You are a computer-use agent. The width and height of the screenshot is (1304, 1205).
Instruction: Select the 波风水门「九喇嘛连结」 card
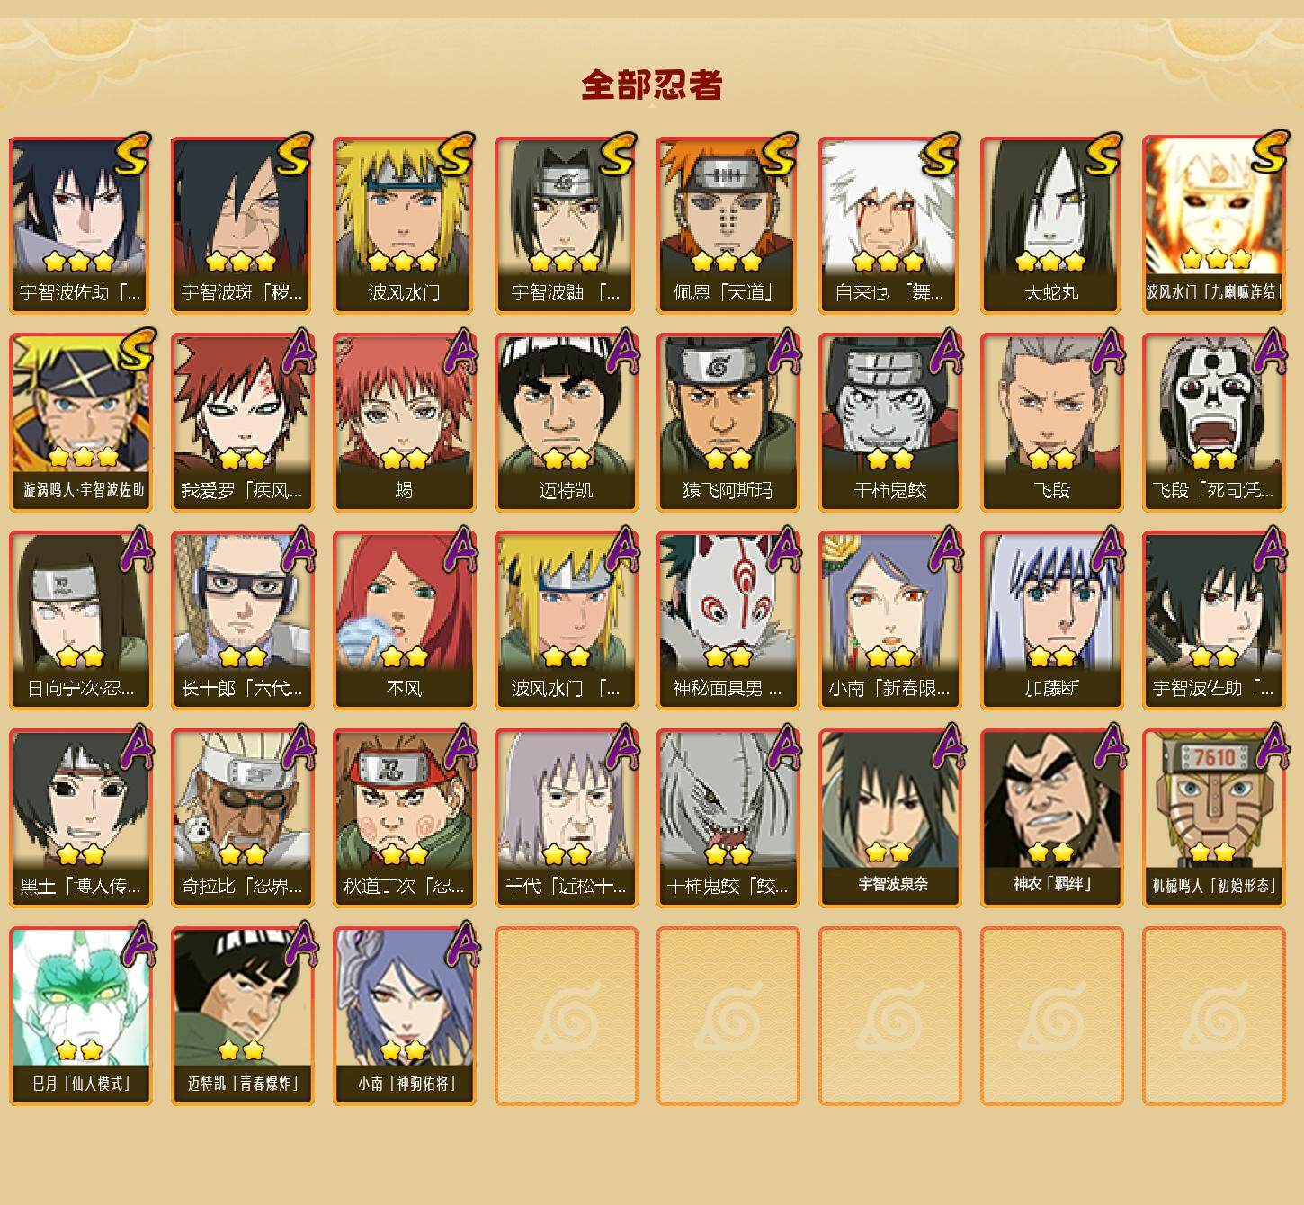click(x=1213, y=225)
